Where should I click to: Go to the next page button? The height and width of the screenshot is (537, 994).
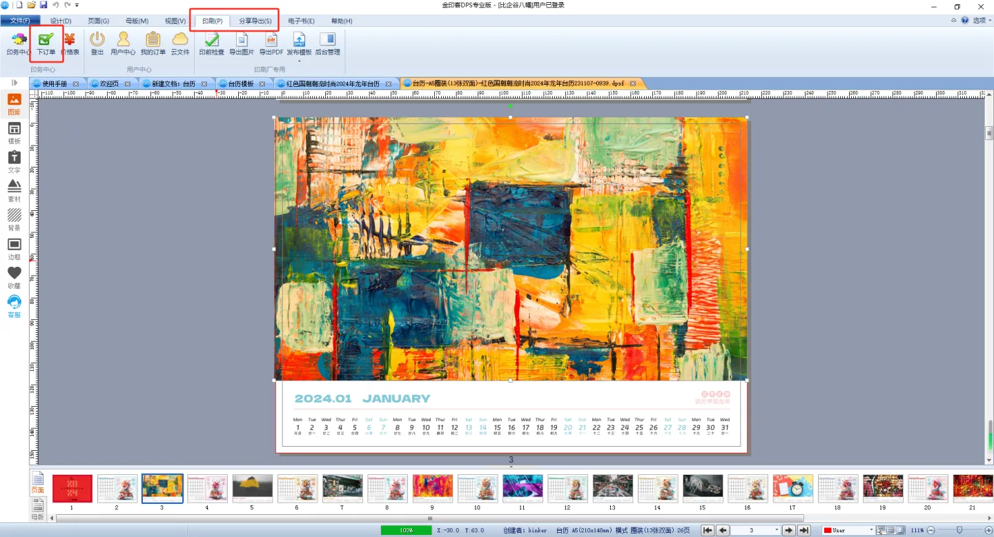[789, 530]
